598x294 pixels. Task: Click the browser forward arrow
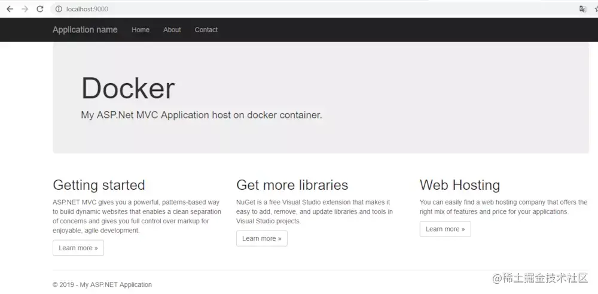click(x=25, y=9)
